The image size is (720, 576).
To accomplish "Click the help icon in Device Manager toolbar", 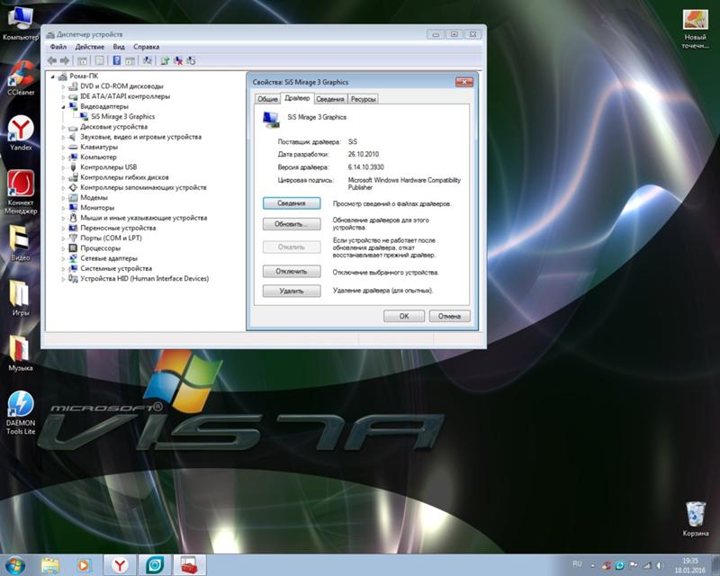I will [116, 60].
